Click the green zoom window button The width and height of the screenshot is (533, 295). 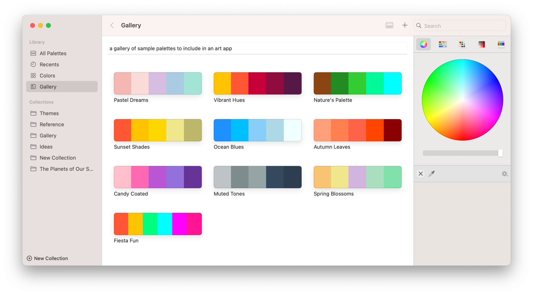(48, 25)
